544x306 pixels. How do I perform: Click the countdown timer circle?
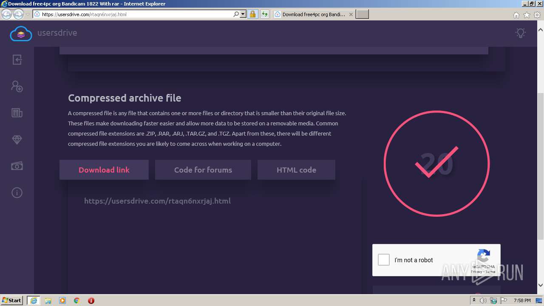pyautogui.click(x=436, y=164)
